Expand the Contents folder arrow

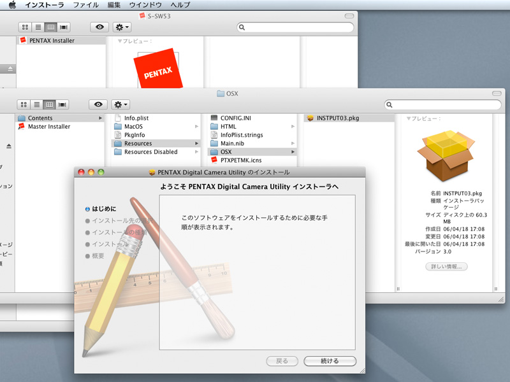tap(101, 118)
